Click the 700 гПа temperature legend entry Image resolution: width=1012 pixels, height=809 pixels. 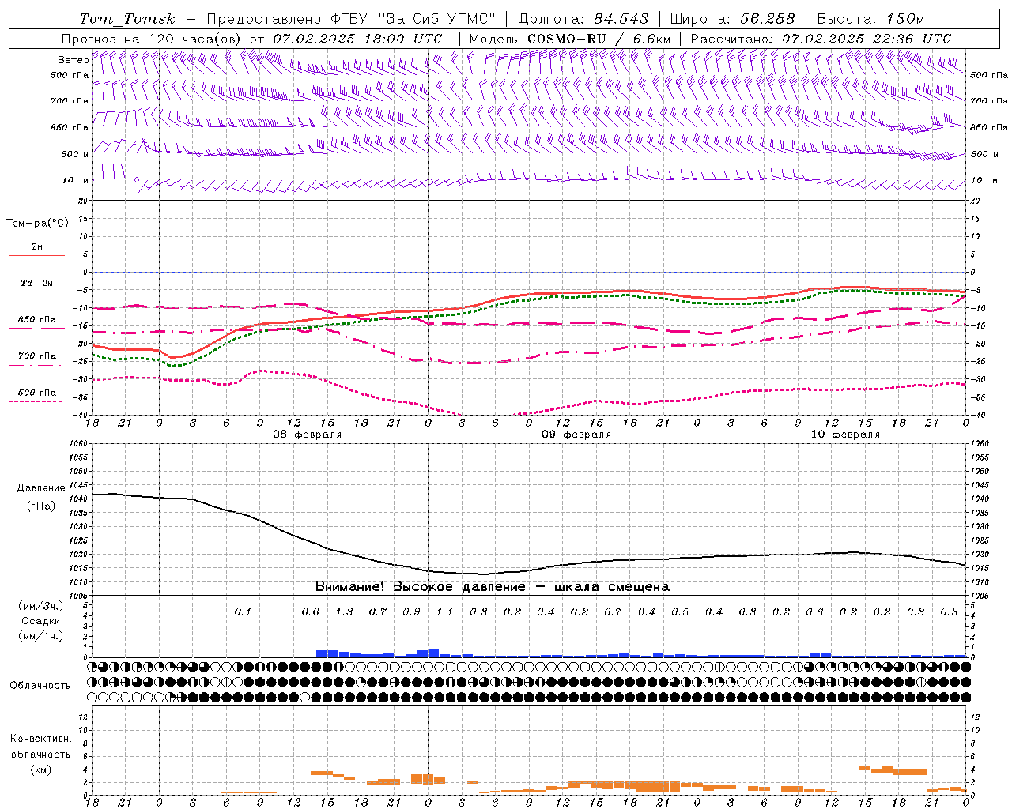point(37,356)
